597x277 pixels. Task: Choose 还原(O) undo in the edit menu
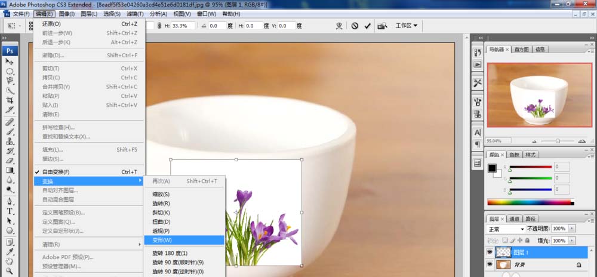pos(90,24)
